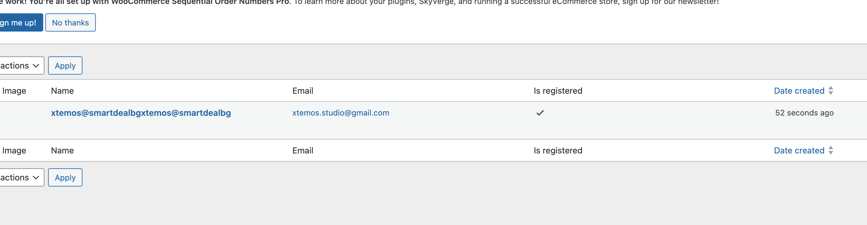Click the sort arrows icon in the table header

[x=831, y=91]
